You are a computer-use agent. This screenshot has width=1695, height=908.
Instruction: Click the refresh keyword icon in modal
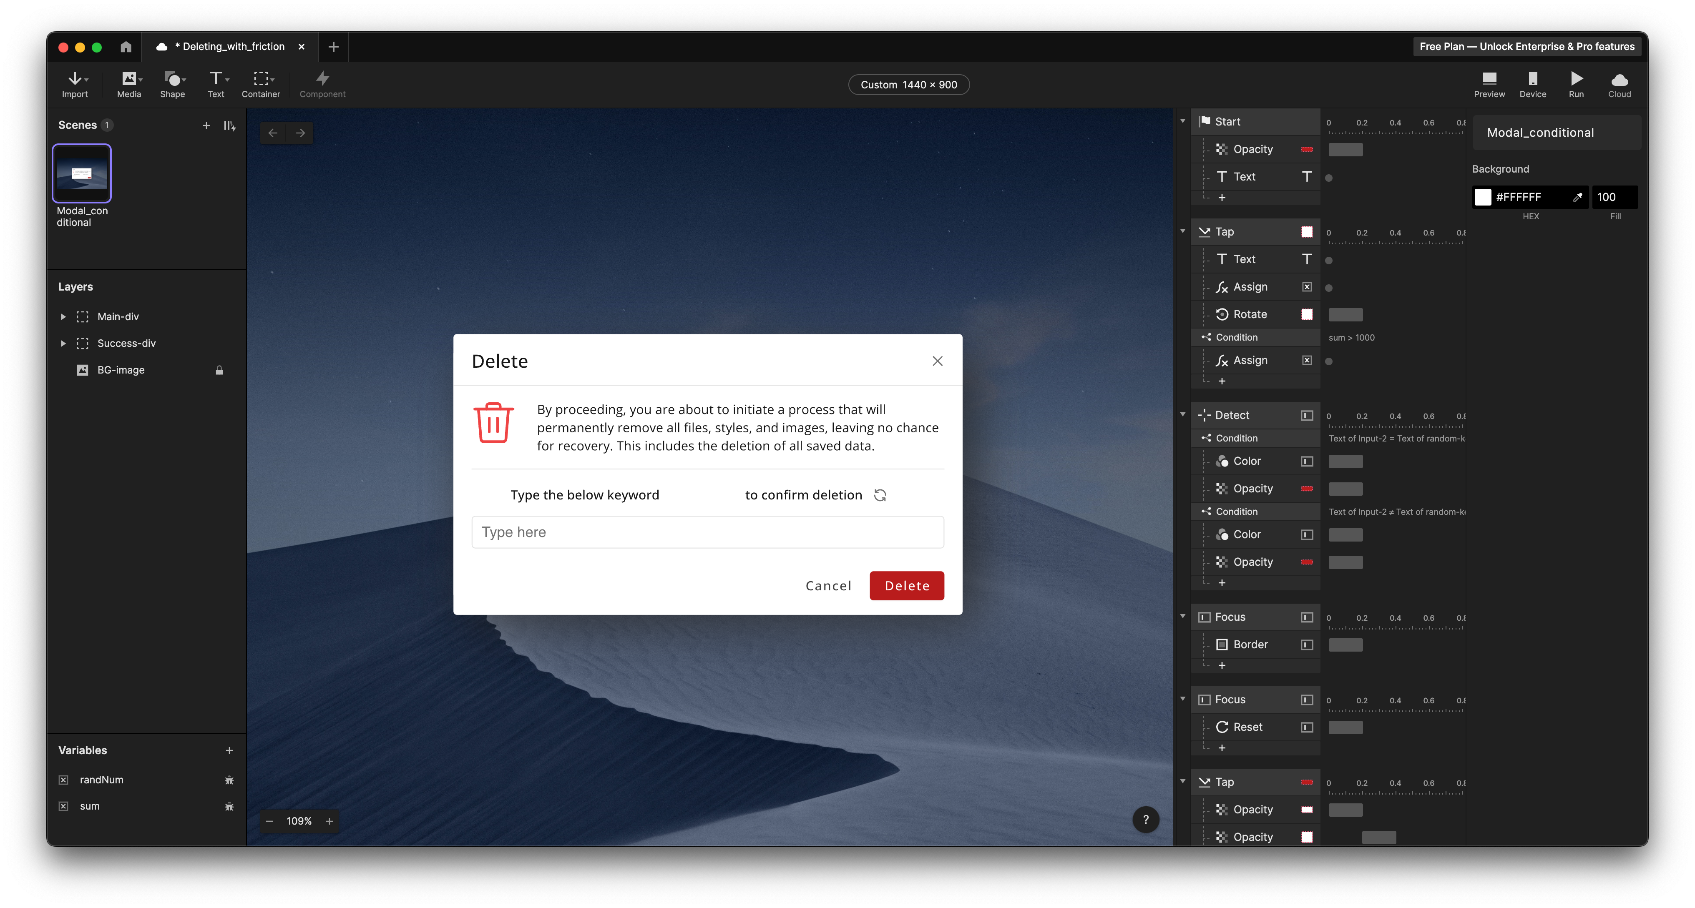click(x=880, y=495)
